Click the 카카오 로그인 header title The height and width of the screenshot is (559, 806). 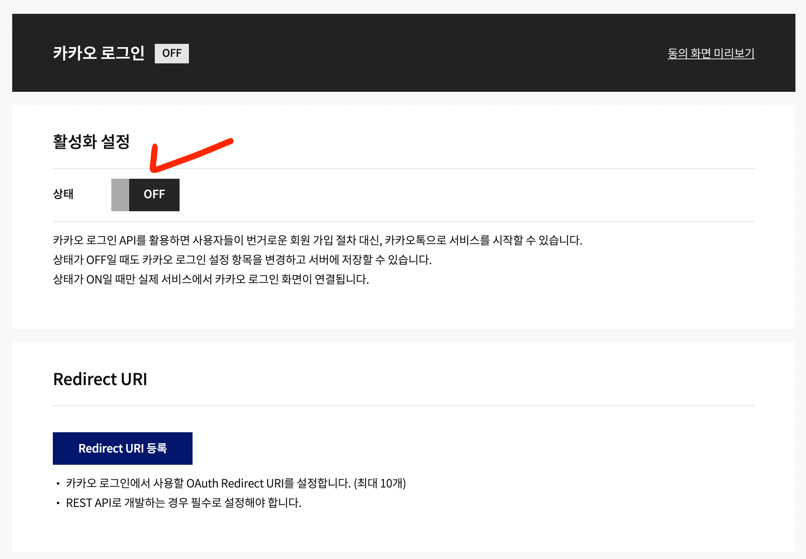tap(99, 53)
